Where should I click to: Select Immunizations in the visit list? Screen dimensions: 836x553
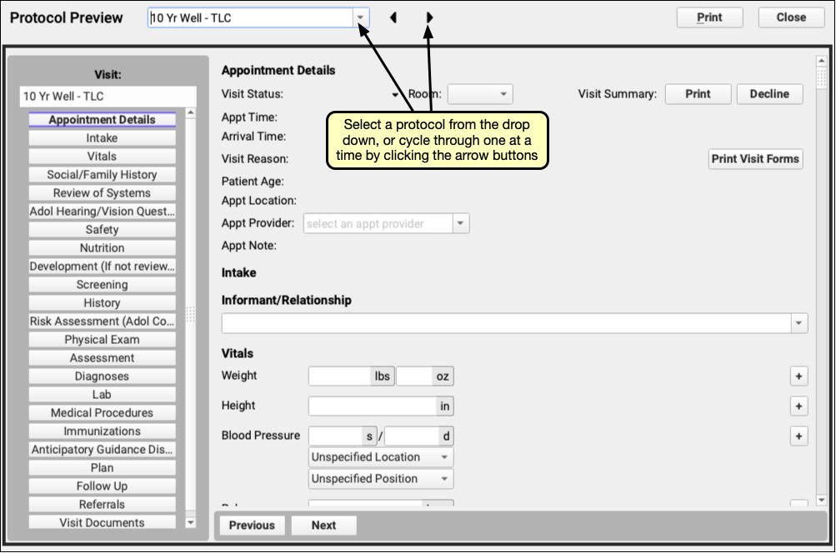103,431
